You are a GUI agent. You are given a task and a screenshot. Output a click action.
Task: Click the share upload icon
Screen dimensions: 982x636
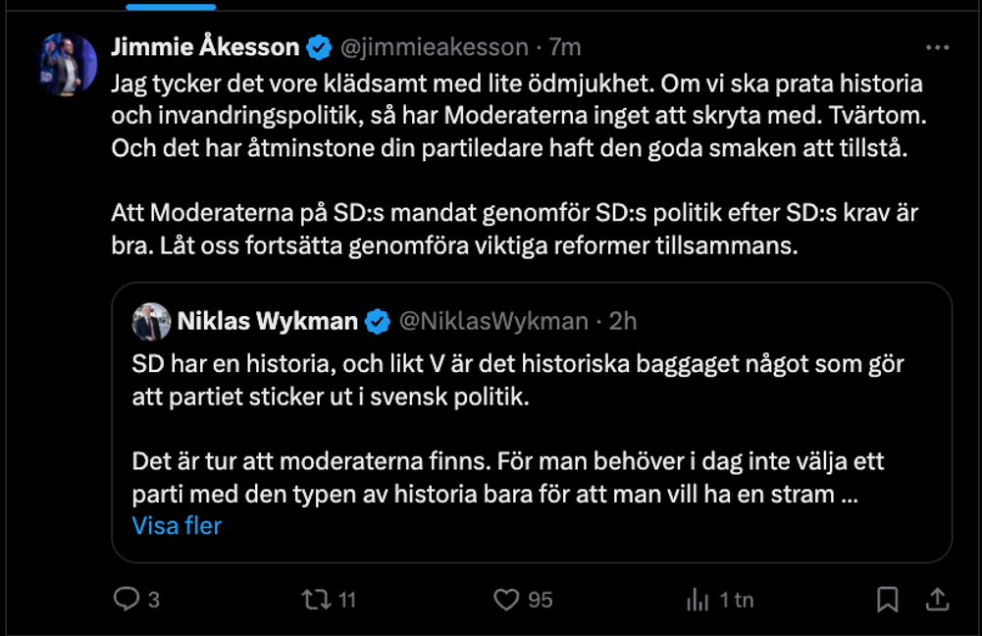coord(937,599)
